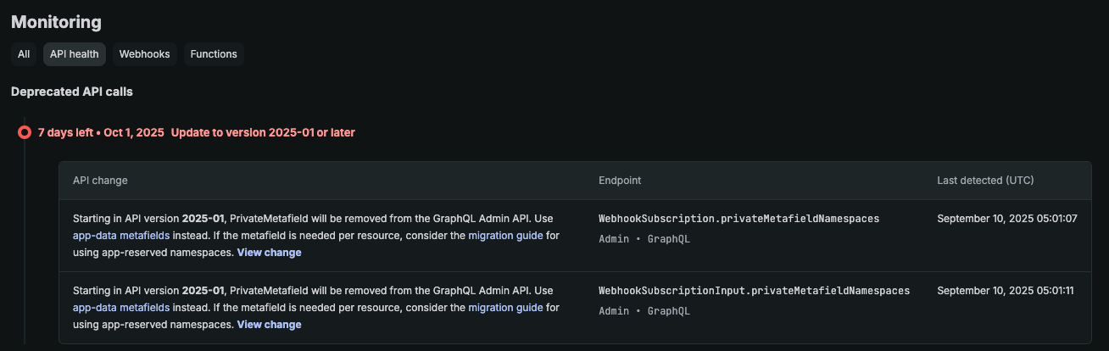Click the API change column header
This screenshot has width=1109, height=351.
click(100, 181)
